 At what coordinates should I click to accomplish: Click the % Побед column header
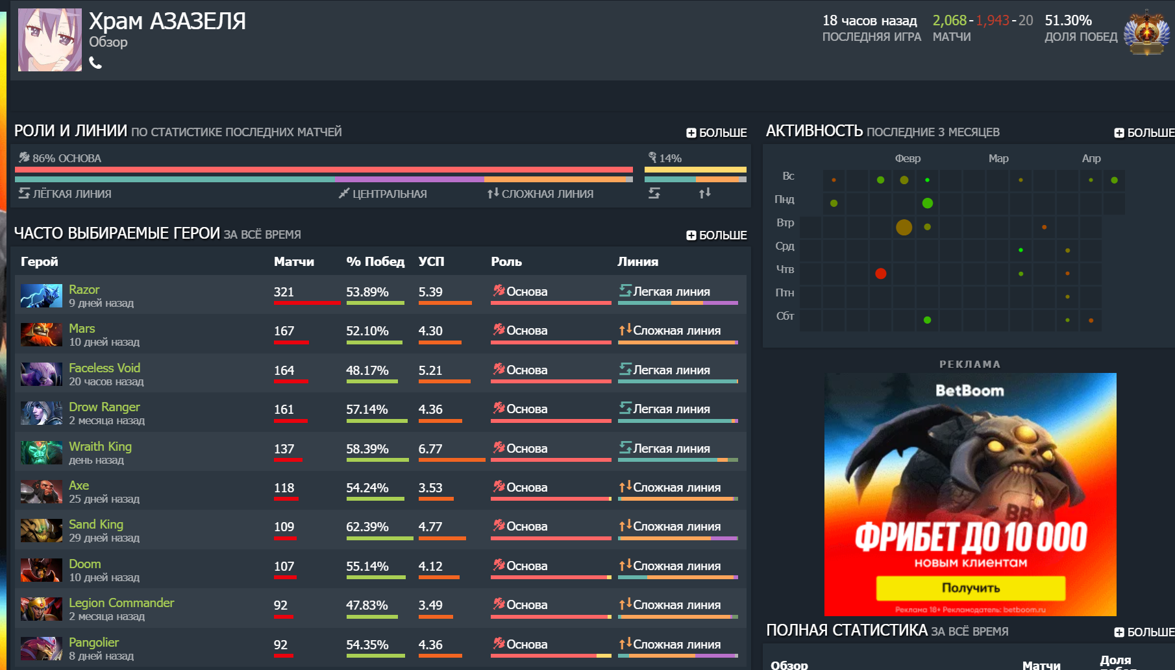[x=375, y=261]
